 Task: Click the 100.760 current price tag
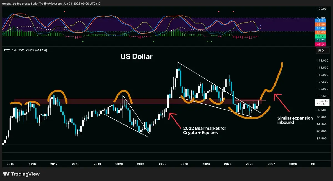click(322, 100)
